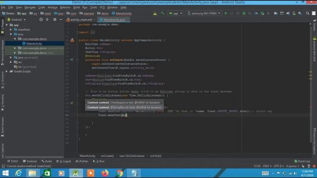Image resolution: width=317 pixels, height=178 pixels.
Task: Toggle the Gradle side panel
Action: pyautogui.click(x=315, y=26)
